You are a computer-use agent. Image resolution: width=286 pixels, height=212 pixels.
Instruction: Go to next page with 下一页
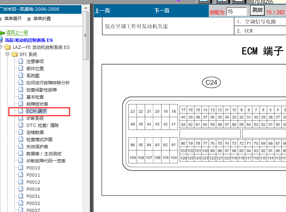click(162, 11)
